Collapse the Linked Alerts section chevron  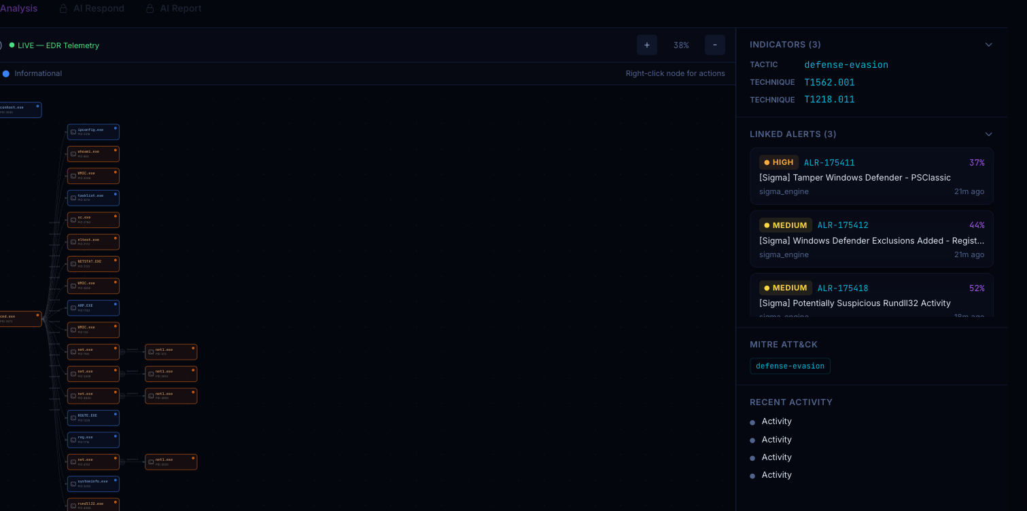click(988, 134)
